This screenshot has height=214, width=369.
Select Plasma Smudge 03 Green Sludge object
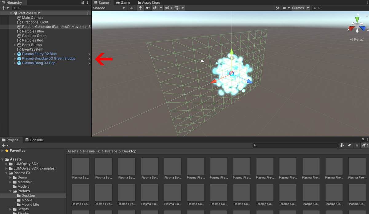(49, 59)
